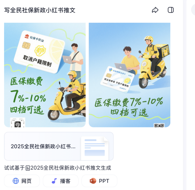This screenshot has width=195, height=190.
Task: Click the fingerprint QR graphic on left poster
Action: point(18,122)
